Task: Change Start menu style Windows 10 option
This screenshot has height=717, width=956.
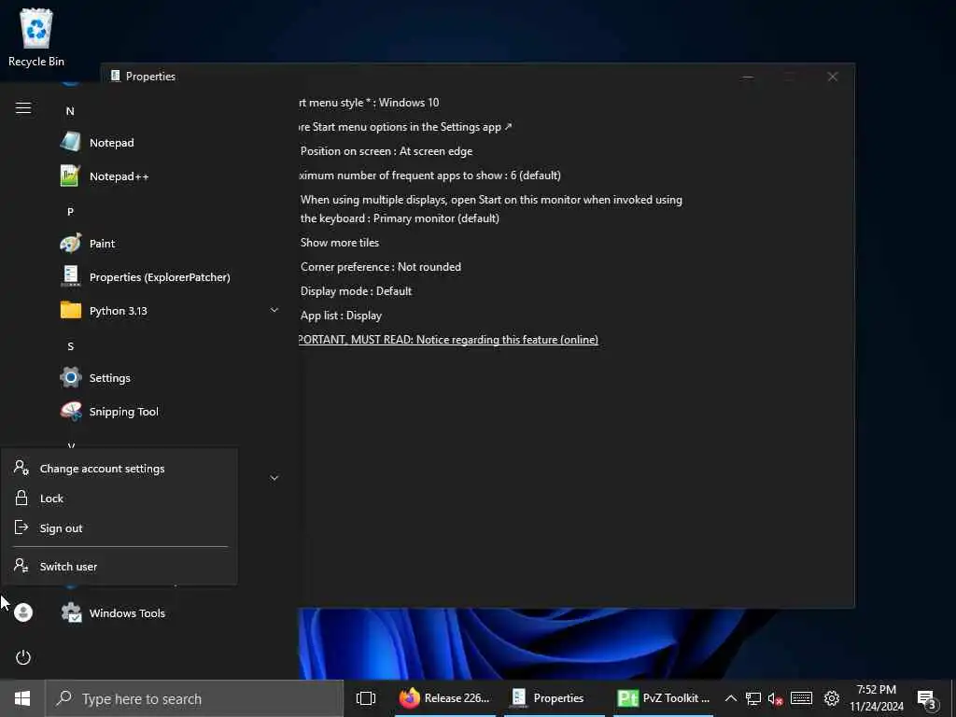Action: pyautogui.click(x=370, y=103)
